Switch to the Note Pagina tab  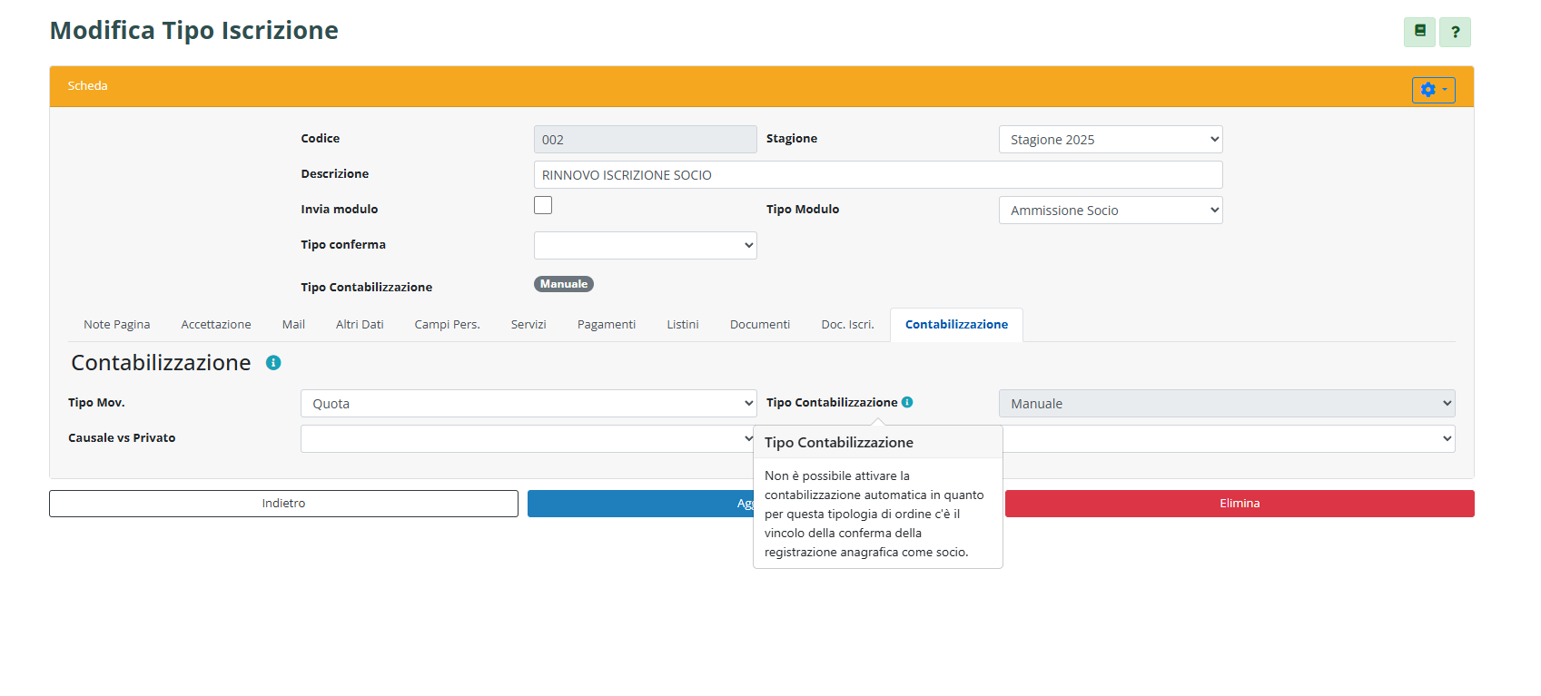[x=117, y=325]
